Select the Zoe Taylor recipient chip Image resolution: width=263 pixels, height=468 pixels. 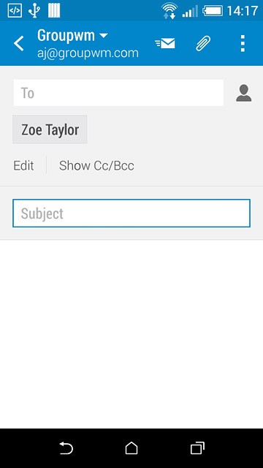(50, 129)
